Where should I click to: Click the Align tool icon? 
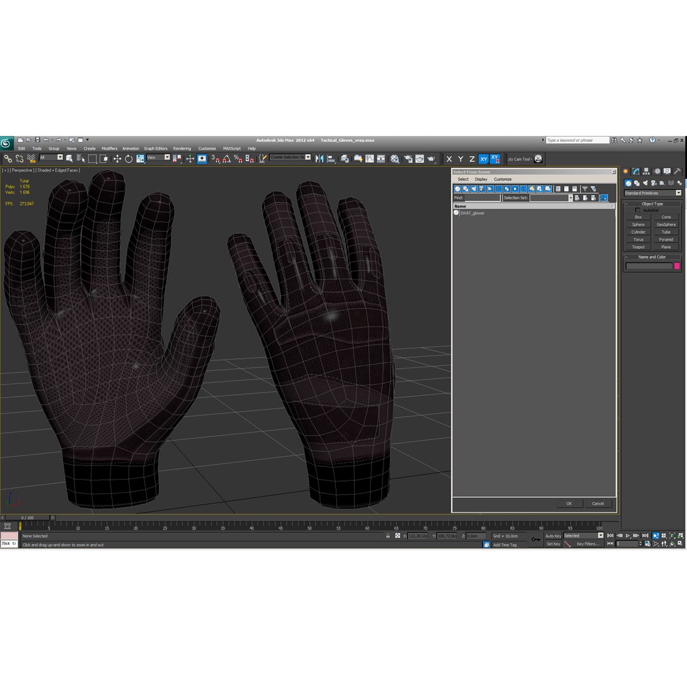pyautogui.click(x=331, y=158)
